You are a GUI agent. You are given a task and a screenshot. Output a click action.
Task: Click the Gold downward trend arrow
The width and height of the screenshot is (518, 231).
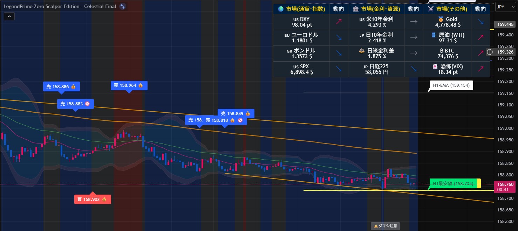tap(480, 22)
